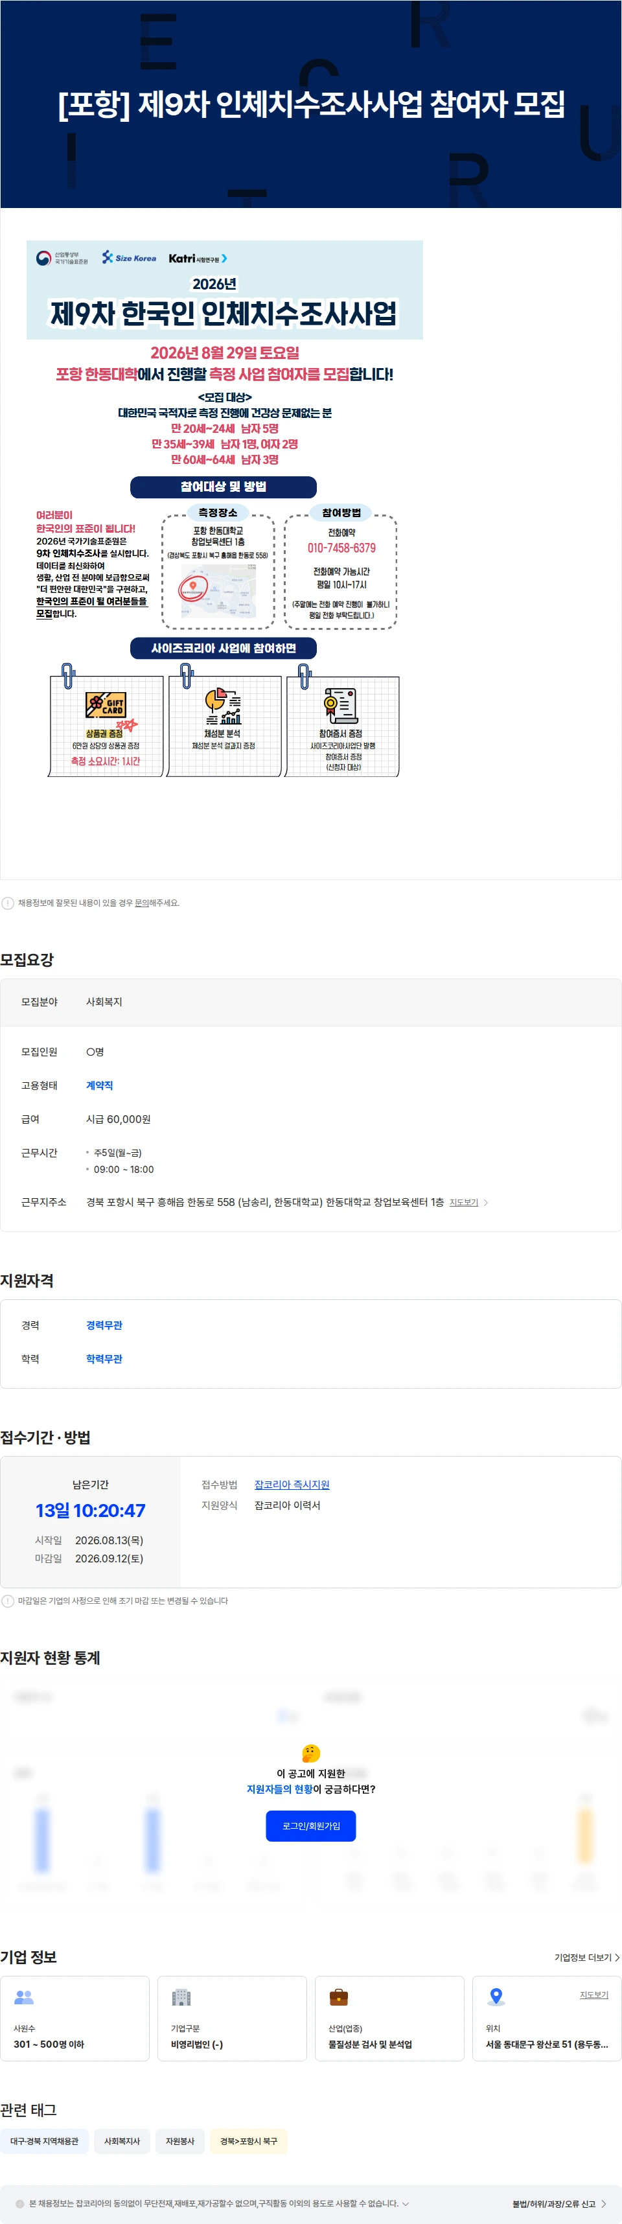Image resolution: width=622 pixels, height=2224 pixels.
Task: Open 지도보기 in the company location card
Action: pyautogui.click(x=593, y=1995)
